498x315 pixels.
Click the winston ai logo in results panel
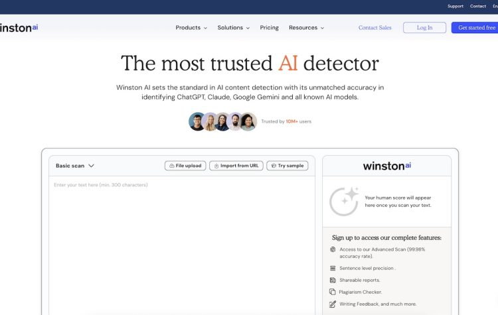tap(387, 166)
